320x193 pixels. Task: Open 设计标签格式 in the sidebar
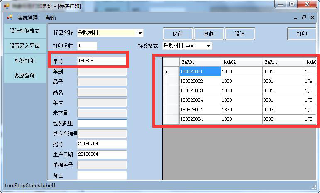click(x=25, y=31)
